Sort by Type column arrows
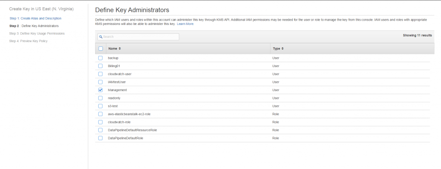The height and width of the screenshot is (169, 441). [283, 49]
